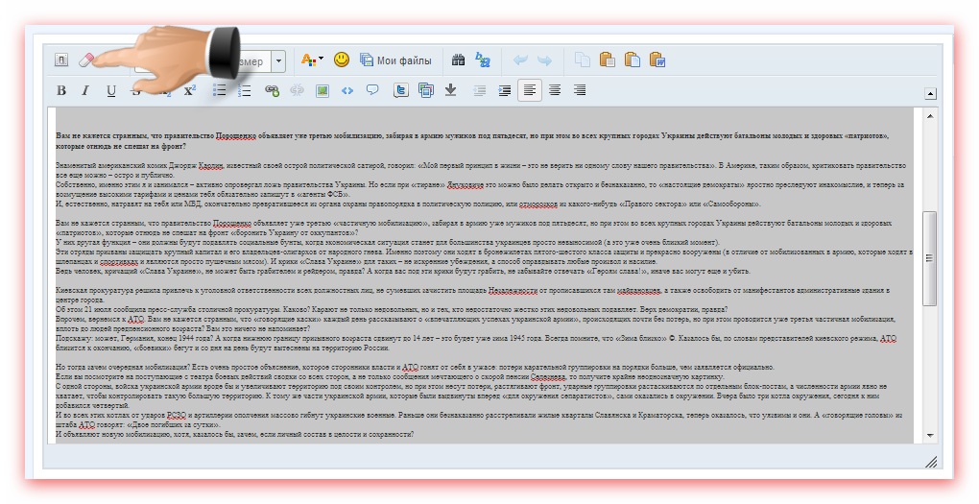979x504 pixels.
Task: Toggle Bold formatting
Action: [x=61, y=90]
